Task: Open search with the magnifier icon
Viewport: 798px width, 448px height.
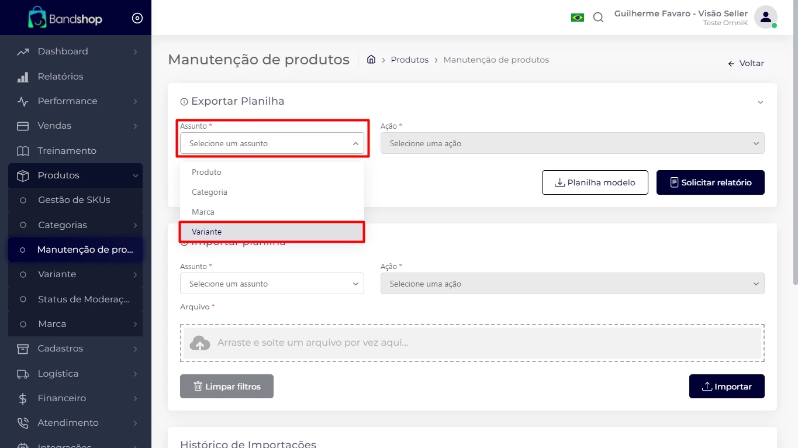Action: 598,18
